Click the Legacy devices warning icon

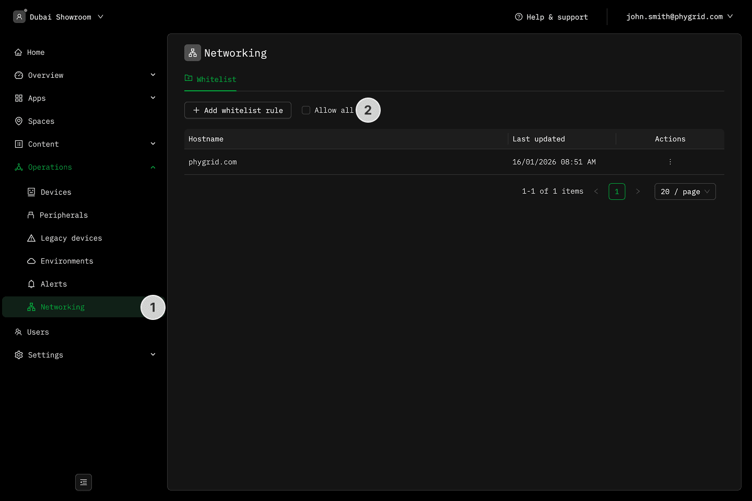(x=31, y=238)
